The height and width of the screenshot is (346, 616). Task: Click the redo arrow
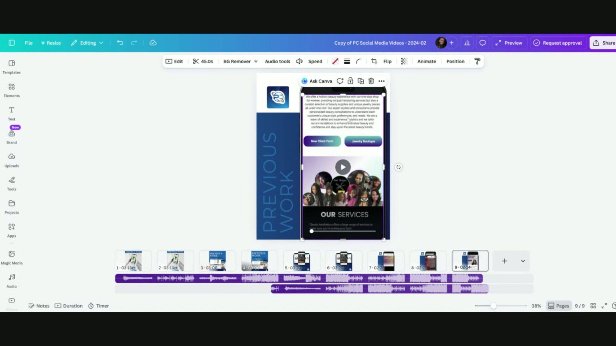134,43
